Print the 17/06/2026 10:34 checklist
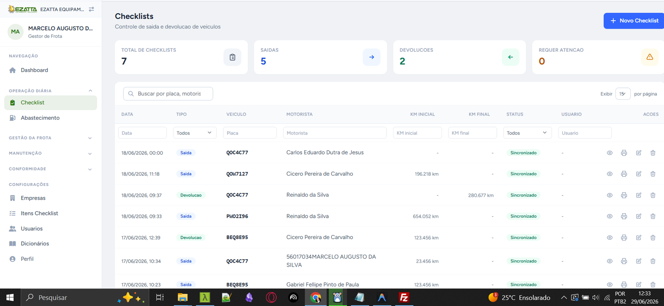The width and height of the screenshot is (664, 306). point(624,261)
